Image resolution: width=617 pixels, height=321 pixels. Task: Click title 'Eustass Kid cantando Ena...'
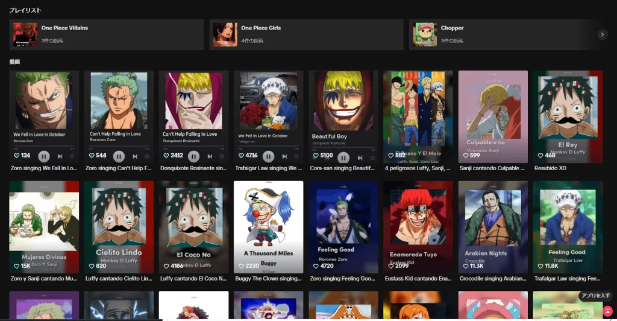tap(418, 279)
